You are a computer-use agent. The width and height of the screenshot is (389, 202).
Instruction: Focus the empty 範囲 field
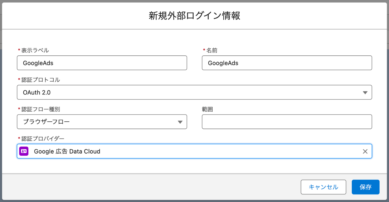pyautogui.click(x=287, y=122)
